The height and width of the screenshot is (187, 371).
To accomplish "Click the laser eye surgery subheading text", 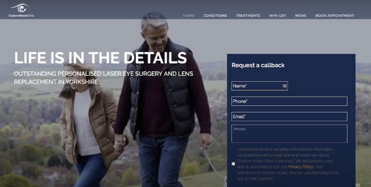I will coord(103,78).
